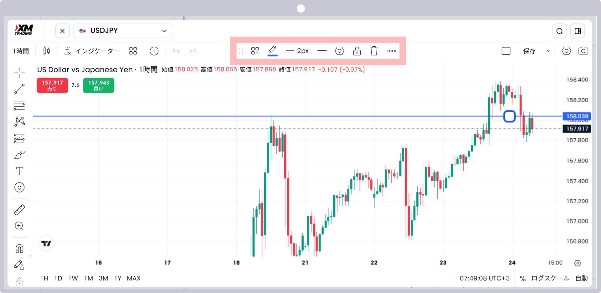The height and width of the screenshot is (293, 601).
Task: Open the USDJPY symbol dropdown
Action: click(x=123, y=31)
